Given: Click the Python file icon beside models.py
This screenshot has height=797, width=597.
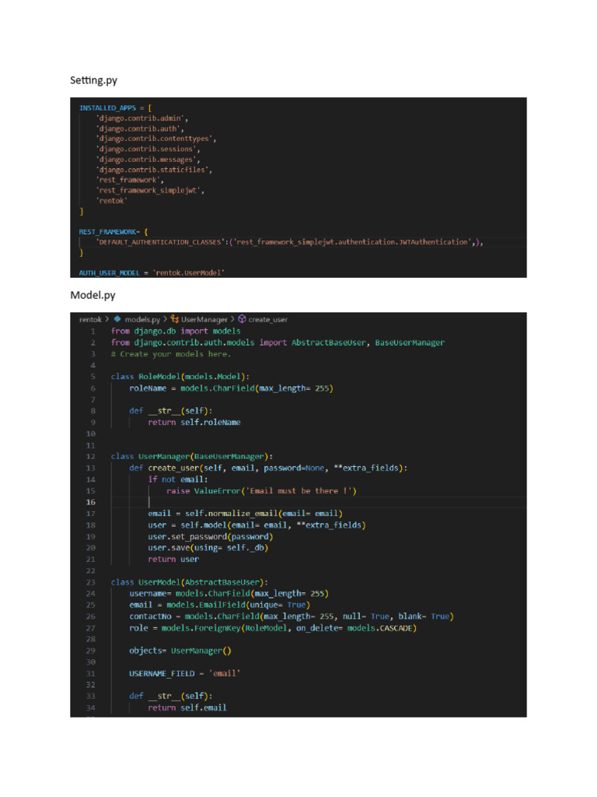Looking at the screenshot, I should tap(117, 319).
